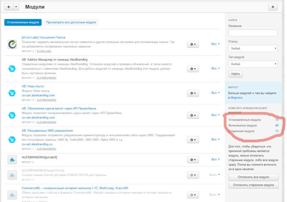Click the eCom Labs search improvement module icon
The image size is (287, 202).
(x=12, y=44)
